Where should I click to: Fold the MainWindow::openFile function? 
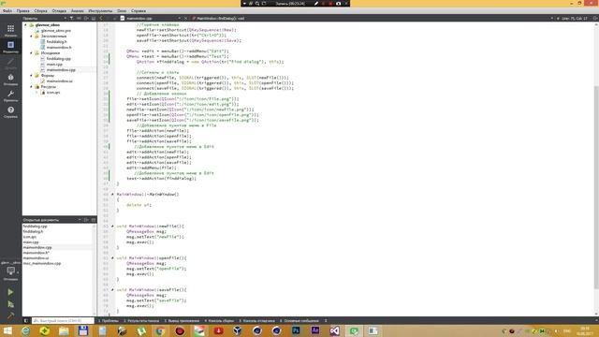[112, 258]
